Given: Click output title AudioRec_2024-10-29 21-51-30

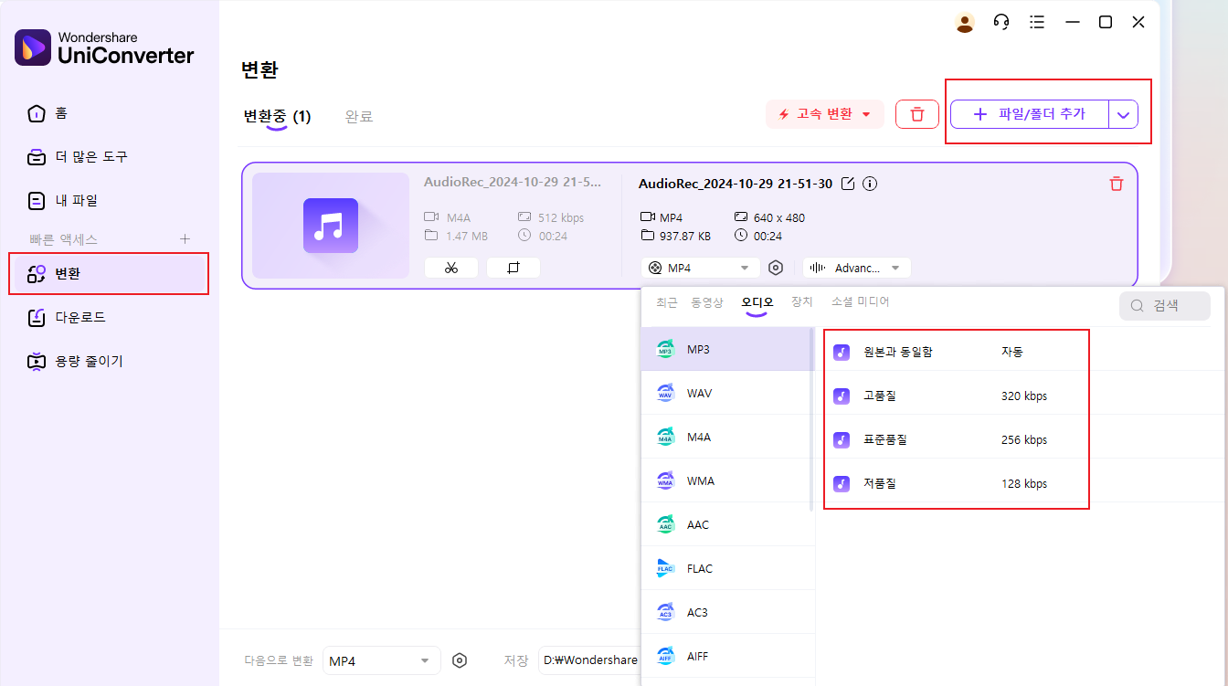Looking at the screenshot, I should click(x=736, y=184).
